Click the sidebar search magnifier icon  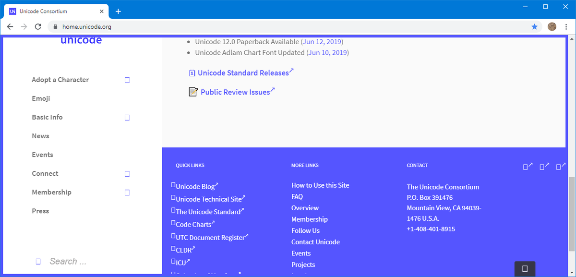(x=38, y=262)
